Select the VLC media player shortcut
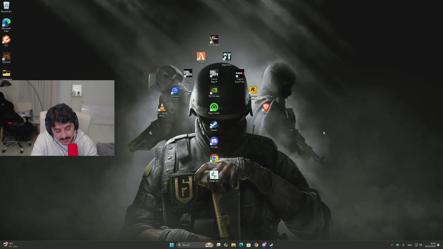The width and height of the screenshot is (443, 249). (x=162, y=110)
